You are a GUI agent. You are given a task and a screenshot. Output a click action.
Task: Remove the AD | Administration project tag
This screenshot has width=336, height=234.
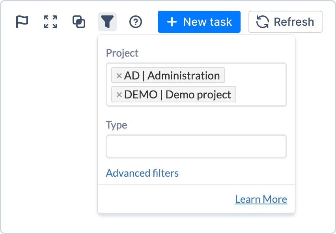119,75
